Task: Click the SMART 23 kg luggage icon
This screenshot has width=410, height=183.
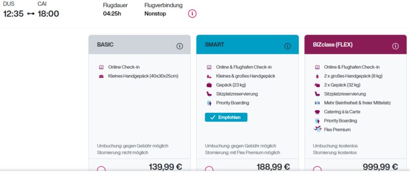Action: [x=209, y=85]
